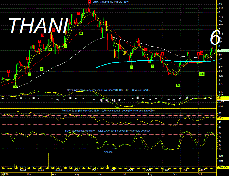The height and width of the screenshot is (176, 229).
Task: Click the 3.75 price axis label
Action: [x=221, y=84]
